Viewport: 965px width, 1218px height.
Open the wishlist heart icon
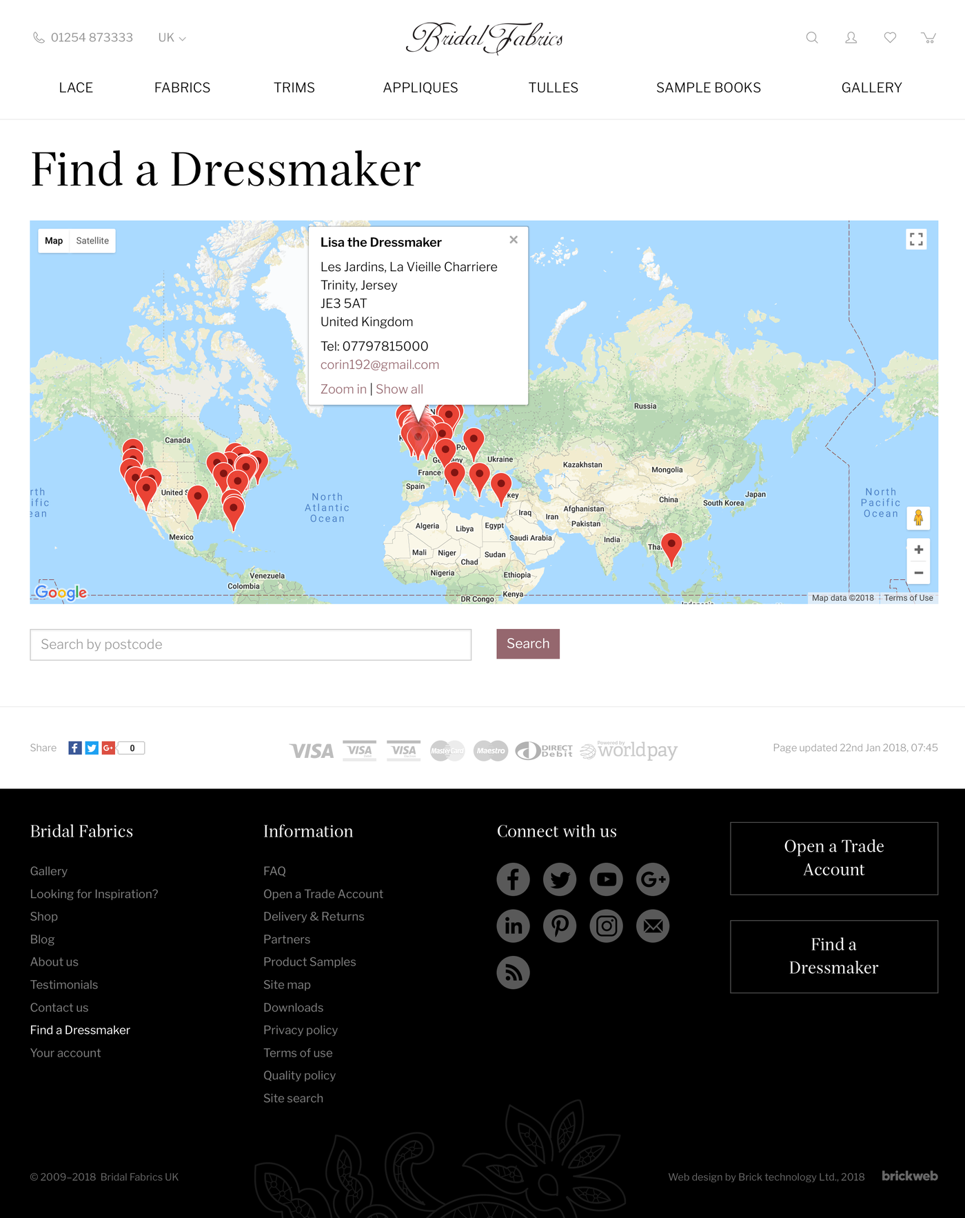tap(890, 38)
